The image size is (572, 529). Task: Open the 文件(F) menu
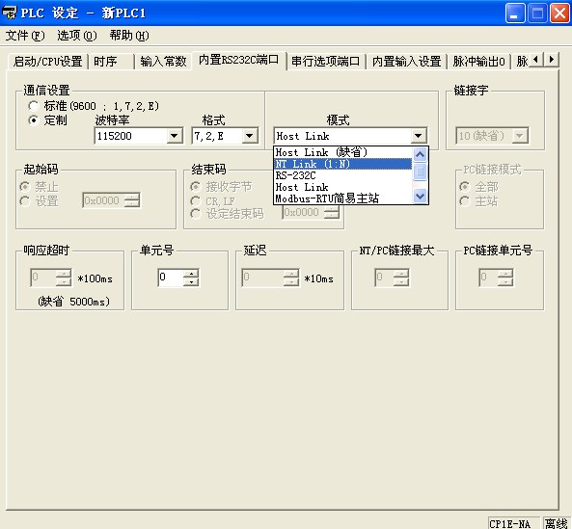[x=25, y=36]
